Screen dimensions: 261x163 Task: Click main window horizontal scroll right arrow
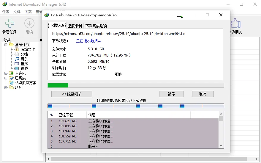click(257, 159)
